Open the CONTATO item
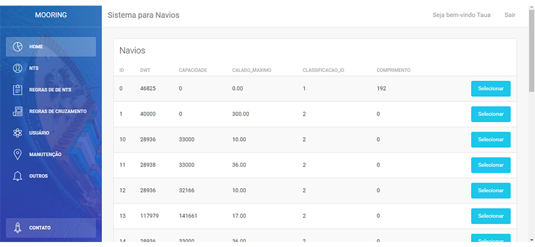The image size is (535, 247). coord(51,228)
